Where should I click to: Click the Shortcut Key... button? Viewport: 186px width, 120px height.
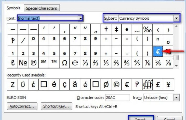(56, 106)
